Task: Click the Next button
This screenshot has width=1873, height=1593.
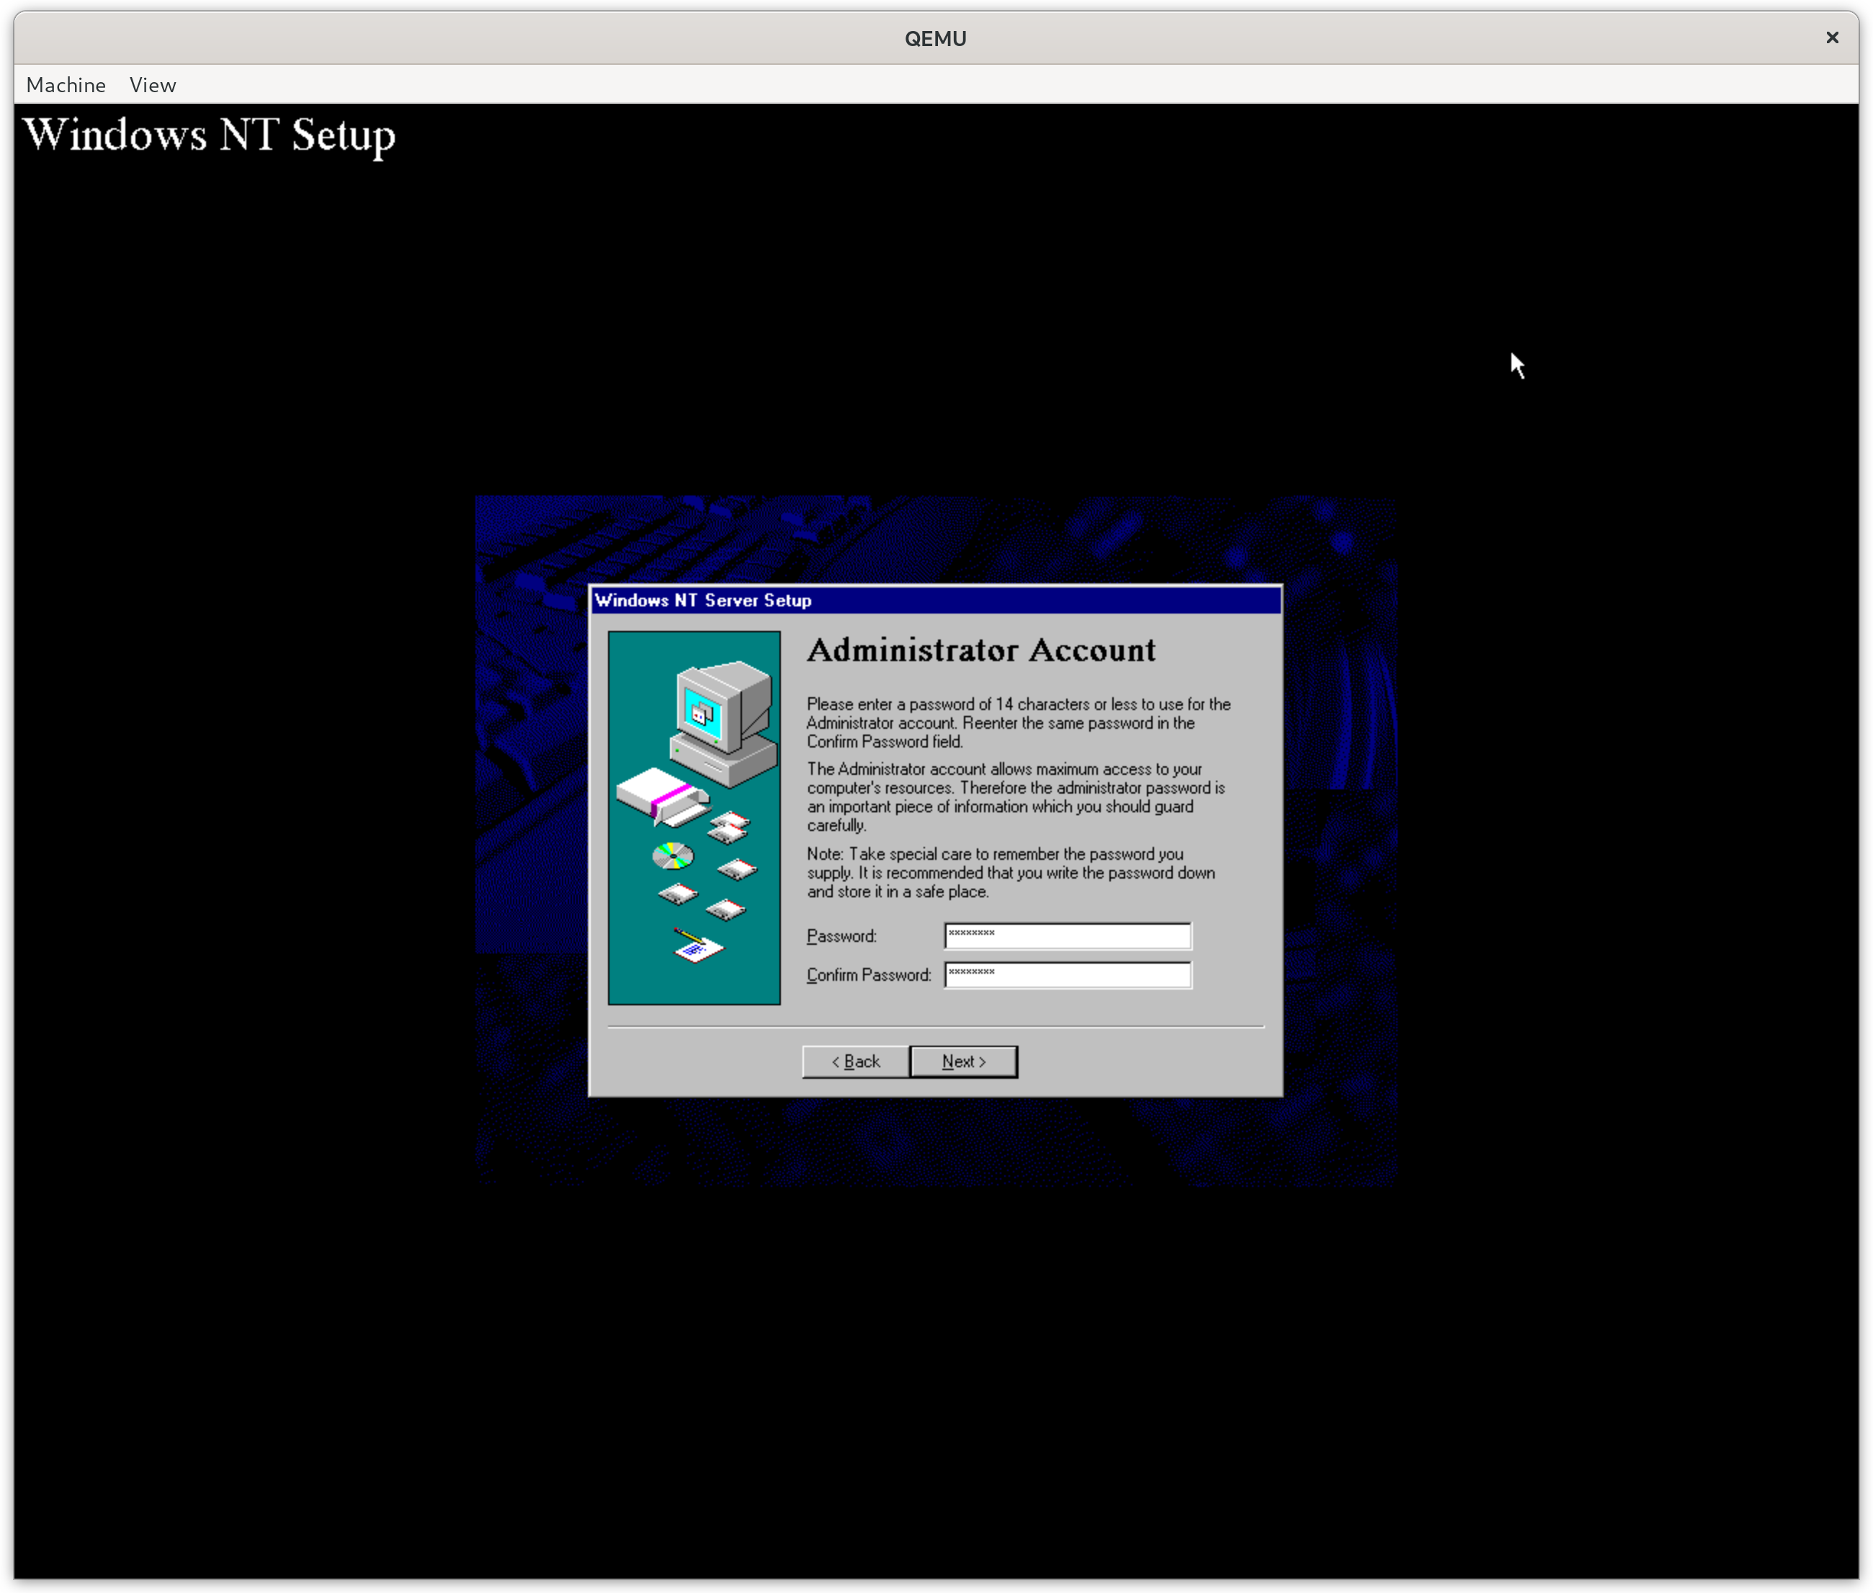Action: 962,1061
